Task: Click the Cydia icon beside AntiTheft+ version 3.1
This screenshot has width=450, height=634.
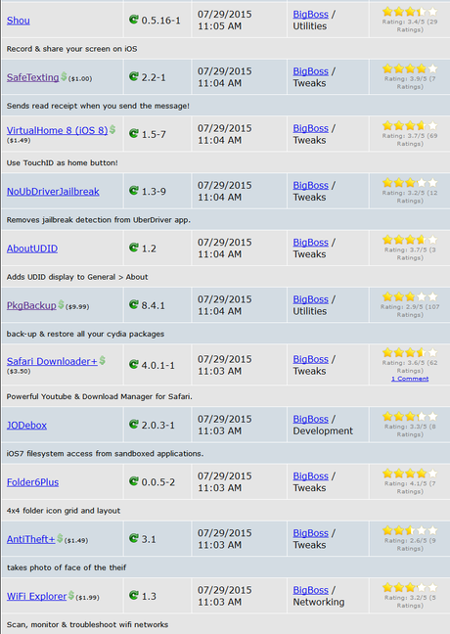Action: click(x=133, y=538)
